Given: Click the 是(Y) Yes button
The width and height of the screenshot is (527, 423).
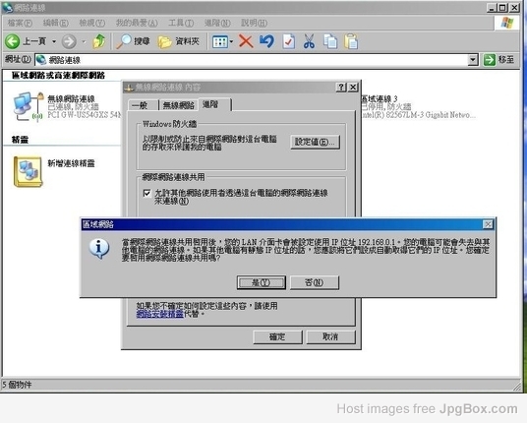Looking at the screenshot, I should [x=262, y=282].
